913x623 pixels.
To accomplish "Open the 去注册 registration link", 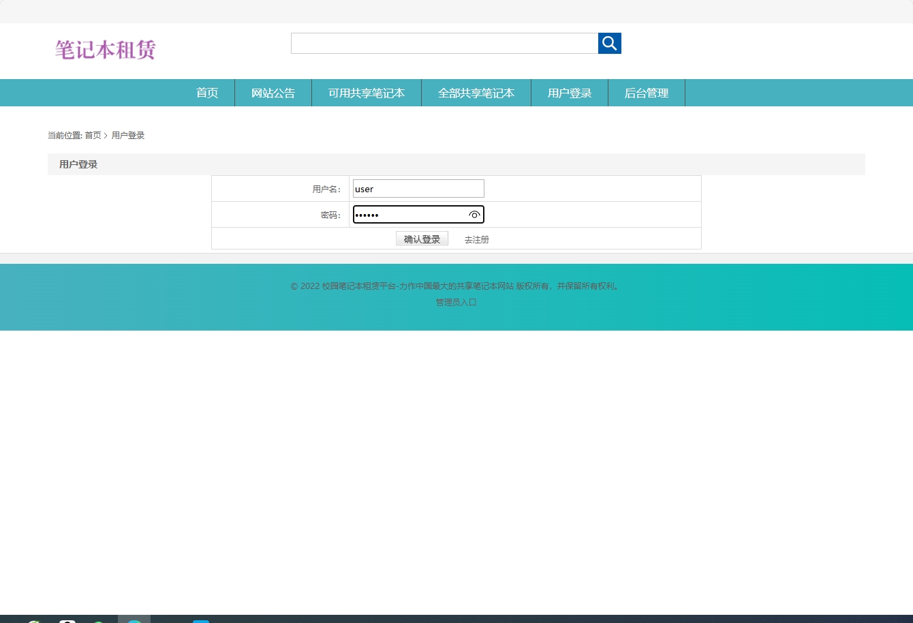I will pos(476,239).
